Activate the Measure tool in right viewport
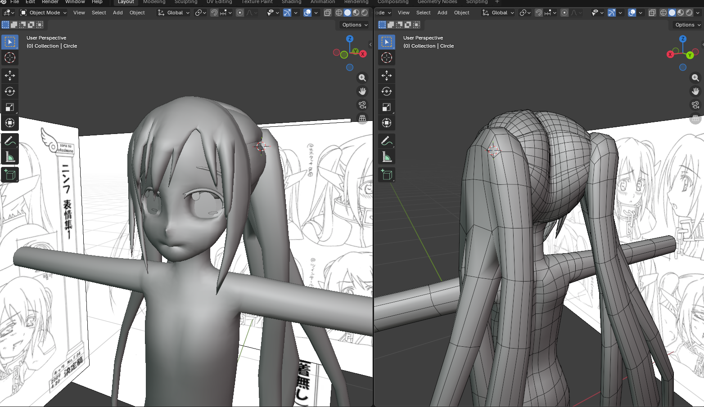704x407 pixels. [x=386, y=157]
